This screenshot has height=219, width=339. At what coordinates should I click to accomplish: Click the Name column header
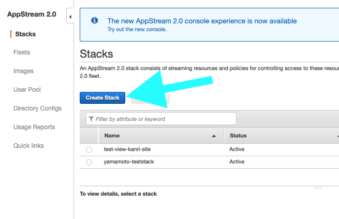[161, 135]
